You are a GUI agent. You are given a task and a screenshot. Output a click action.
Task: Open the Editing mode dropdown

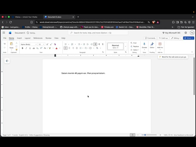tap(176, 38)
